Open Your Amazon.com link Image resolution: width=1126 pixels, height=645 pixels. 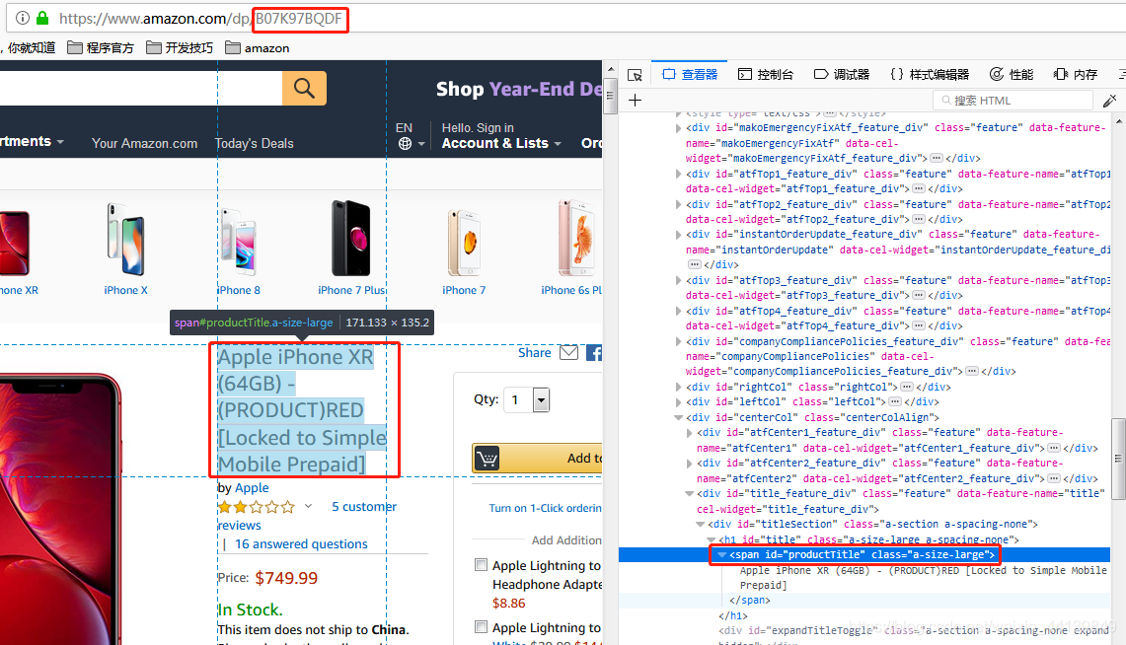pos(144,143)
